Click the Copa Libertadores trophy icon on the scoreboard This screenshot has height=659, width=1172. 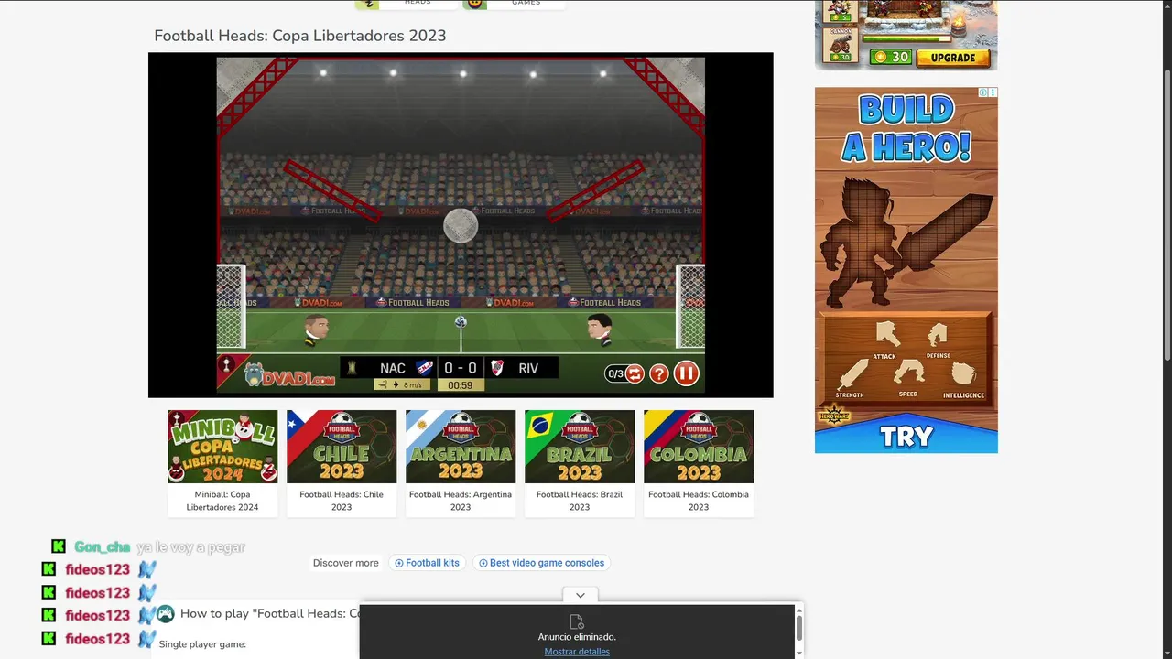coord(352,368)
